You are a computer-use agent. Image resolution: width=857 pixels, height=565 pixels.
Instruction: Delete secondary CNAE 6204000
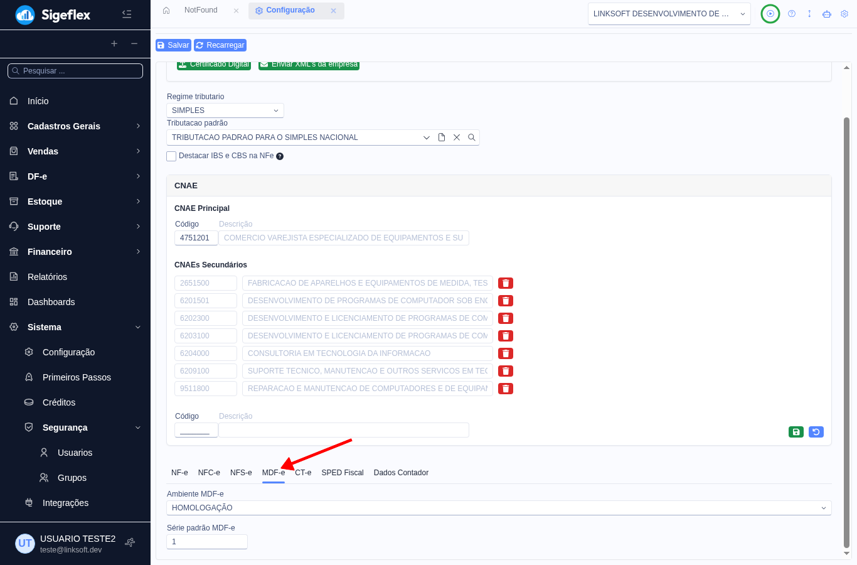[506, 353]
